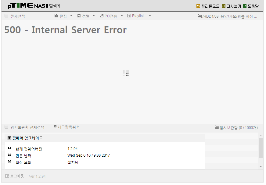This screenshot has width=266, height=185.
Task: Click the green 도움말 help icon
Action: 244,6
